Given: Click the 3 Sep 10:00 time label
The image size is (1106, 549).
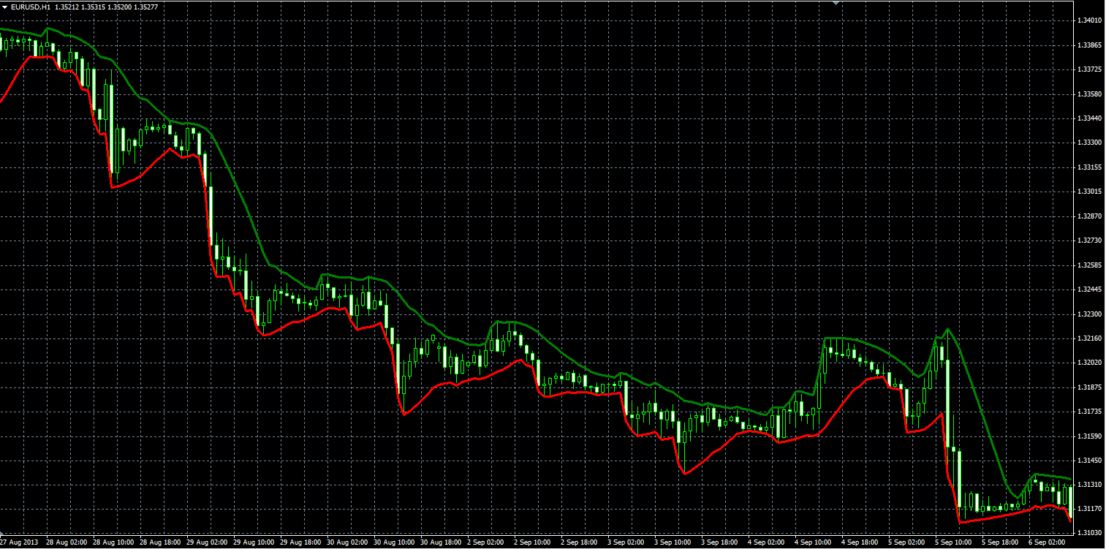Looking at the screenshot, I should coord(673,543).
